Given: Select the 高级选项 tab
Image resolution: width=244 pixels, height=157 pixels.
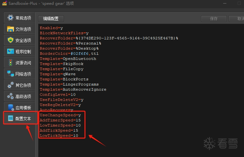Looking at the screenshot, I should [x=19, y=96].
